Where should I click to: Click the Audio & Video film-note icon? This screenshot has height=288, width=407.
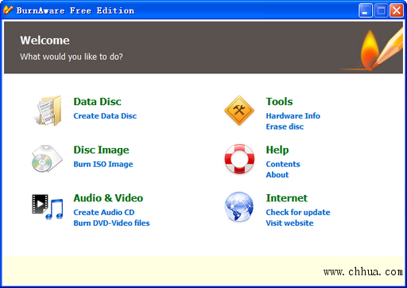click(48, 207)
